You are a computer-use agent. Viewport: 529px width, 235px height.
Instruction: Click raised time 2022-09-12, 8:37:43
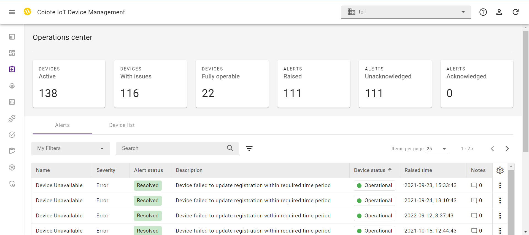click(x=429, y=216)
